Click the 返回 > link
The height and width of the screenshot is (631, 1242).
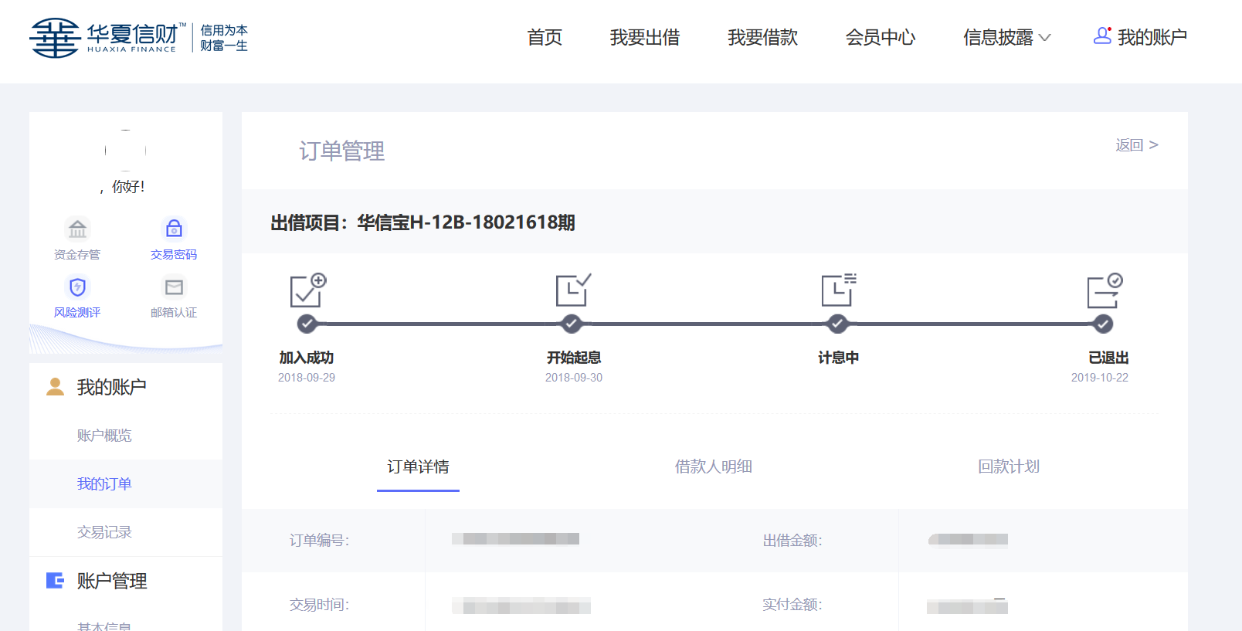click(1137, 145)
